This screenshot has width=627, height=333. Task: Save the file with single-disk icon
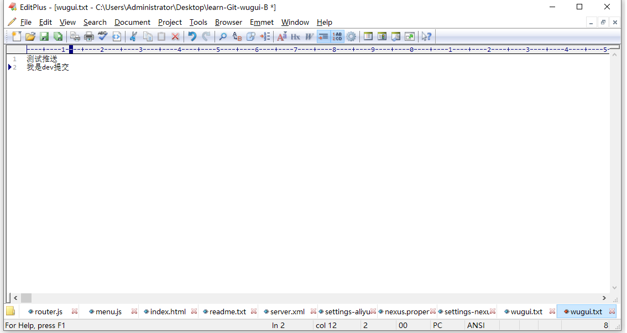point(44,37)
